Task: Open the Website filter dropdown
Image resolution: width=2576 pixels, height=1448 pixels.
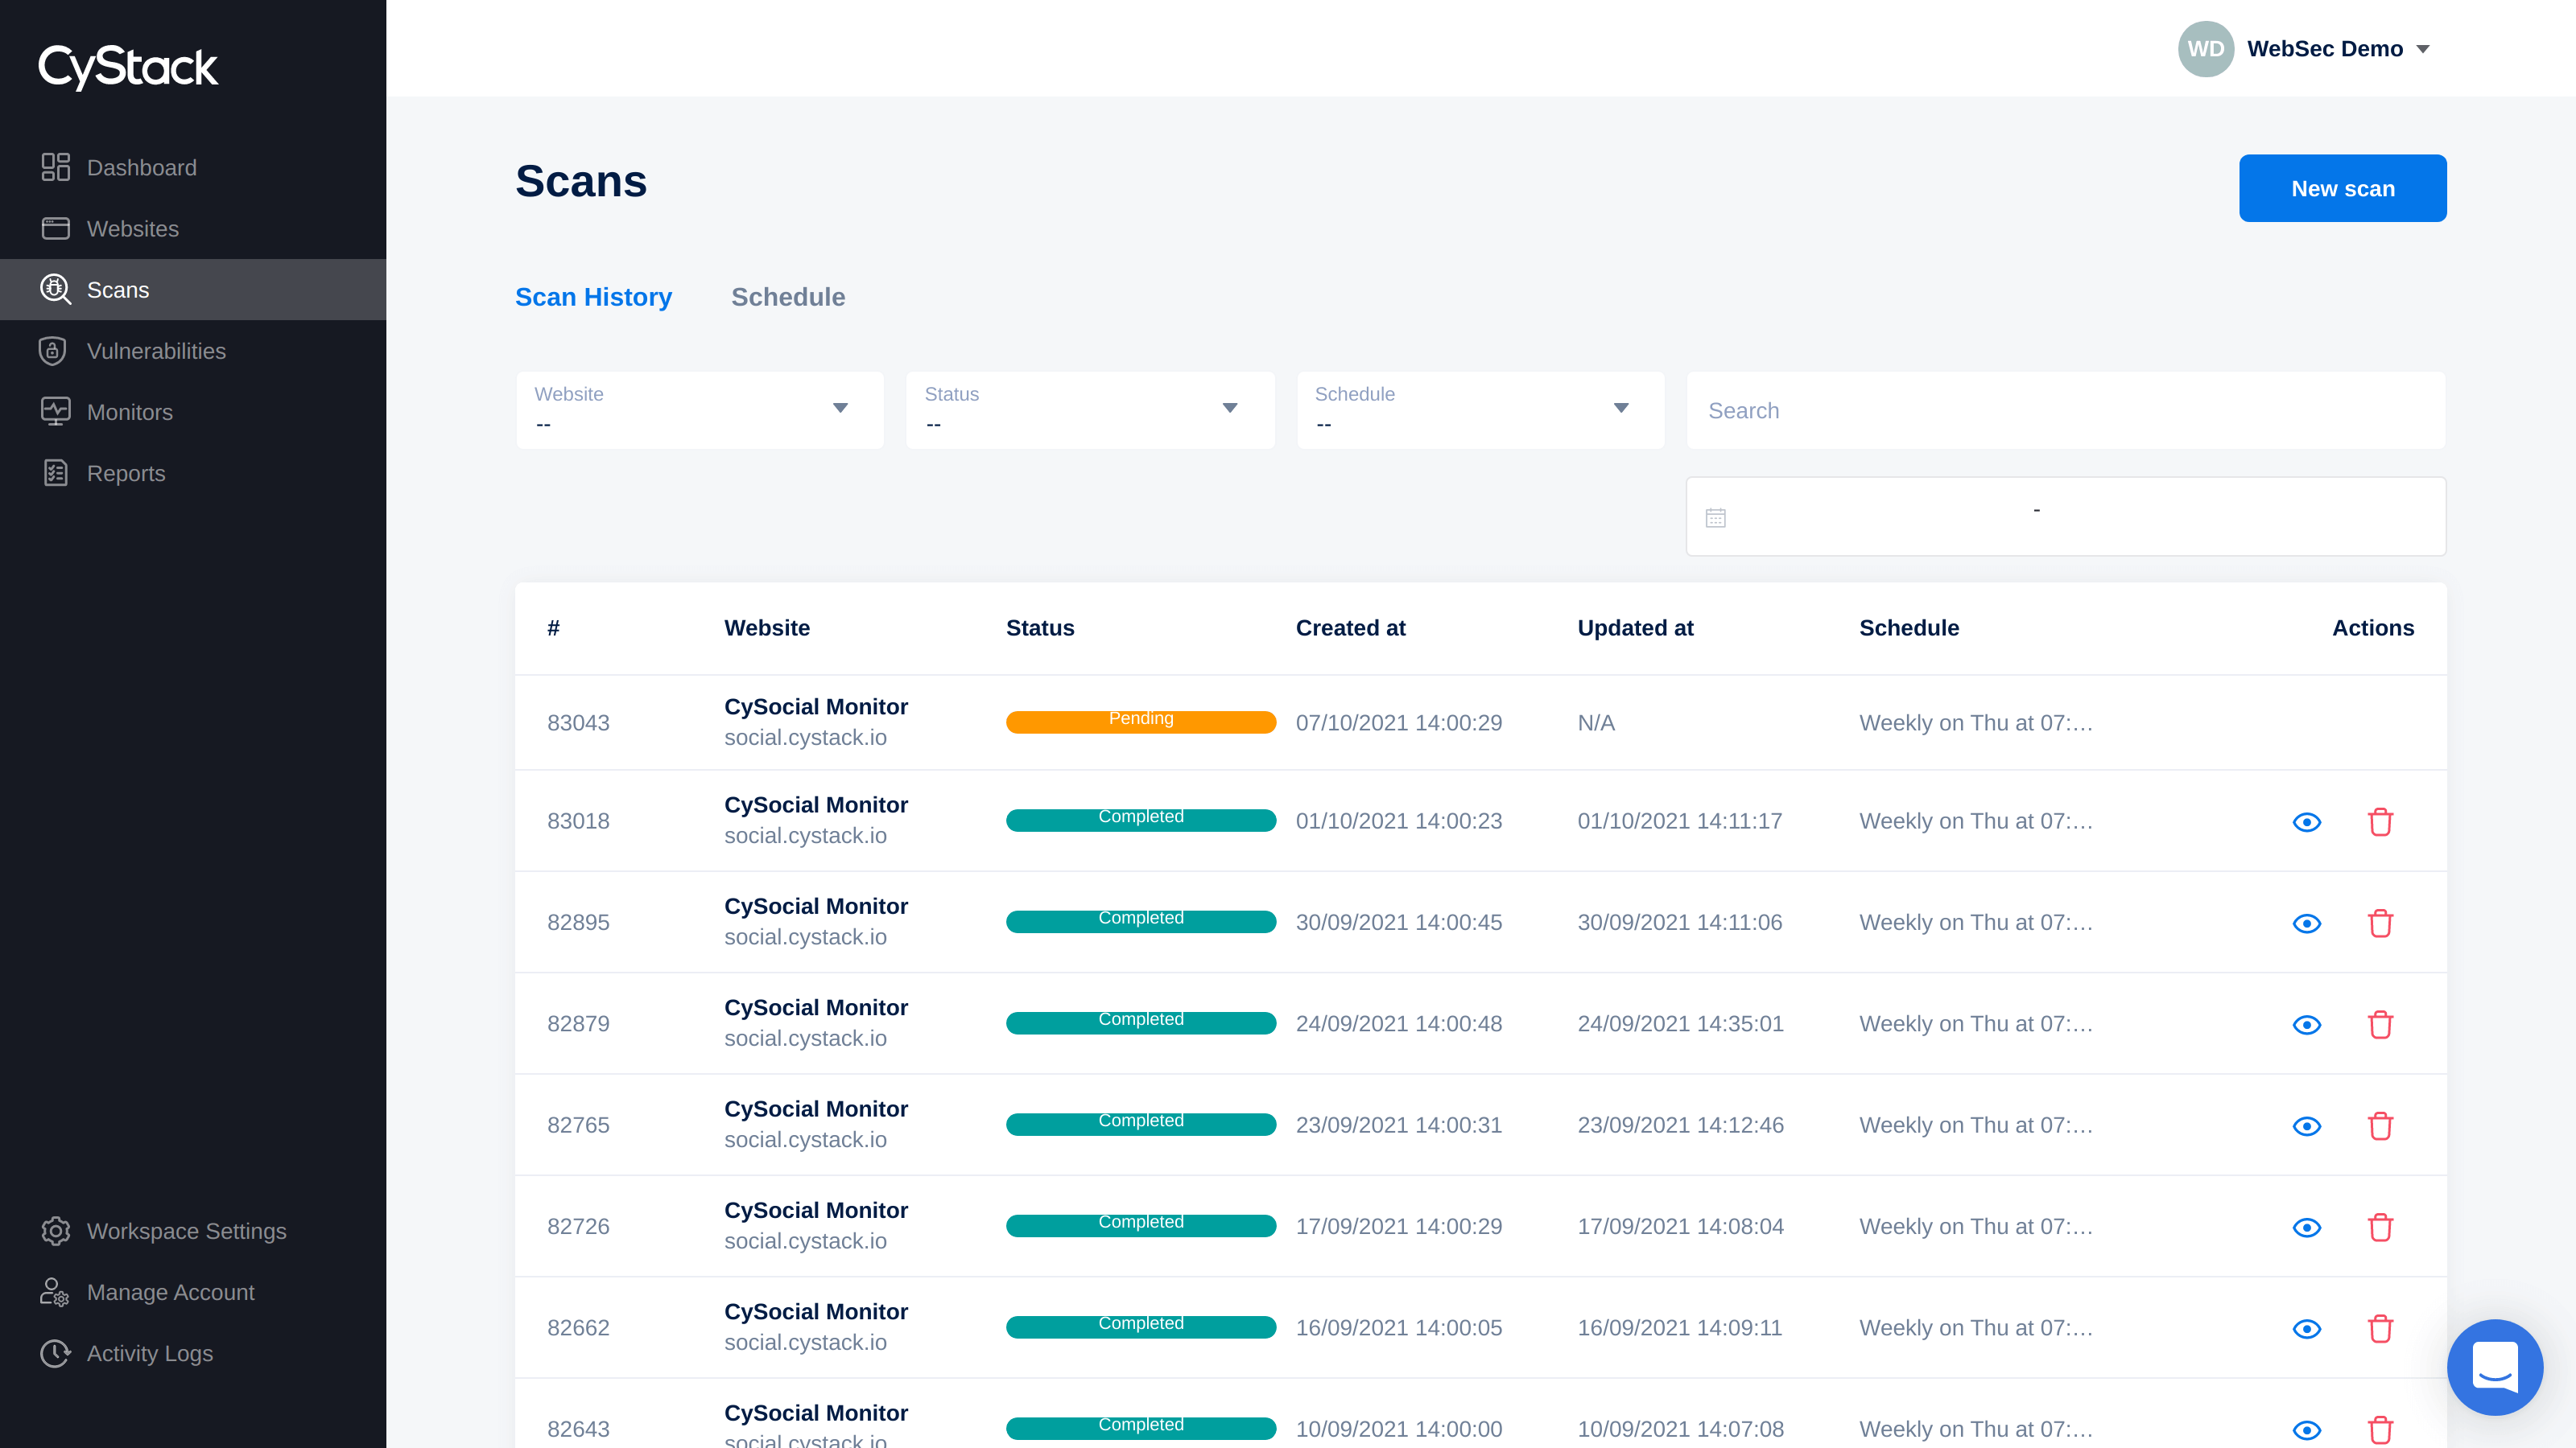Action: (x=700, y=409)
